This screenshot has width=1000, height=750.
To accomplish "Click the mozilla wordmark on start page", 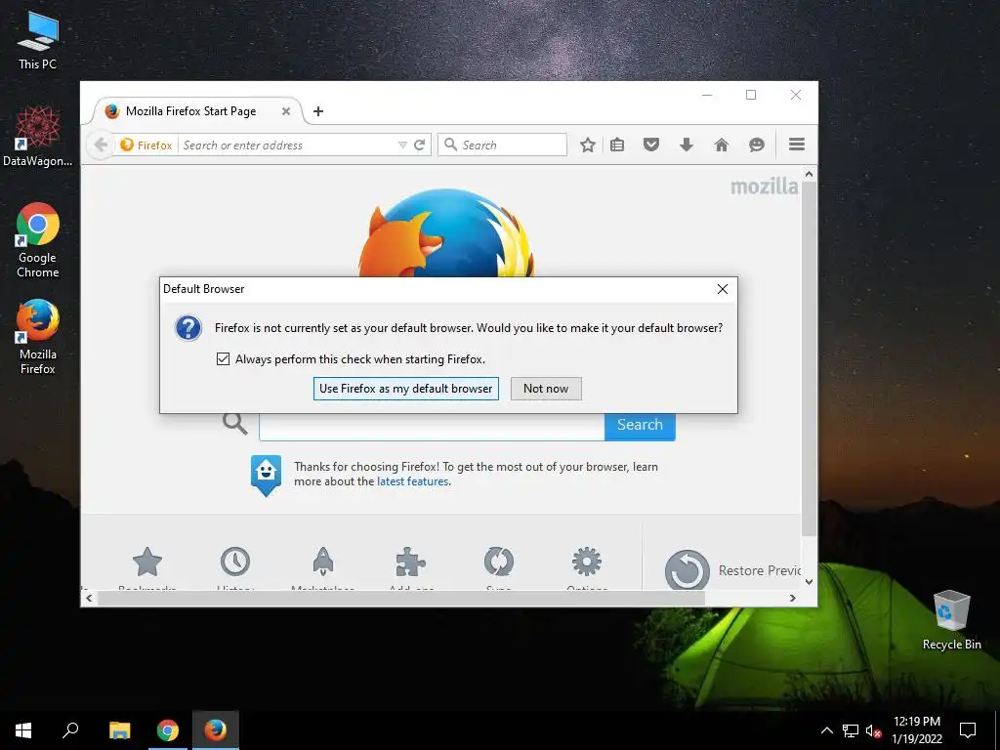I will [764, 187].
